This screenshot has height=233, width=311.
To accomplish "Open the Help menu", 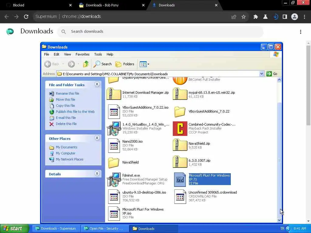I will [110, 54].
